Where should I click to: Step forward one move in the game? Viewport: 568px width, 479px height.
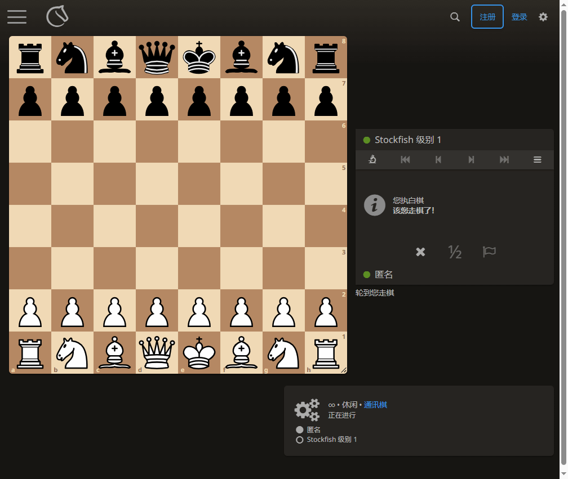[x=471, y=159]
